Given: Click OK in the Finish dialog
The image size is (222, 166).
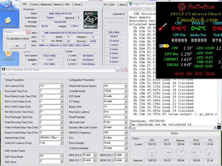Looking at the screenshot, I should (x=17, y=46).
